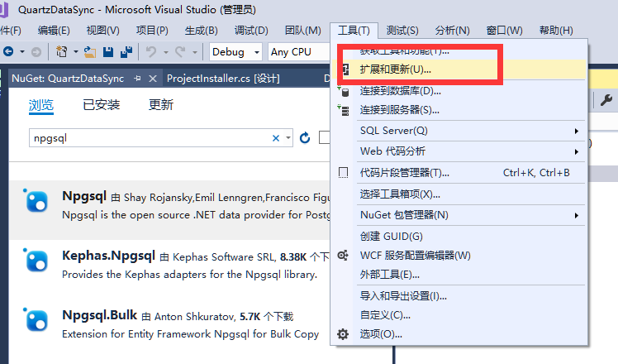Click the Undo arrow icon
This screenshot has height=364, width=618.
[151, 52]
